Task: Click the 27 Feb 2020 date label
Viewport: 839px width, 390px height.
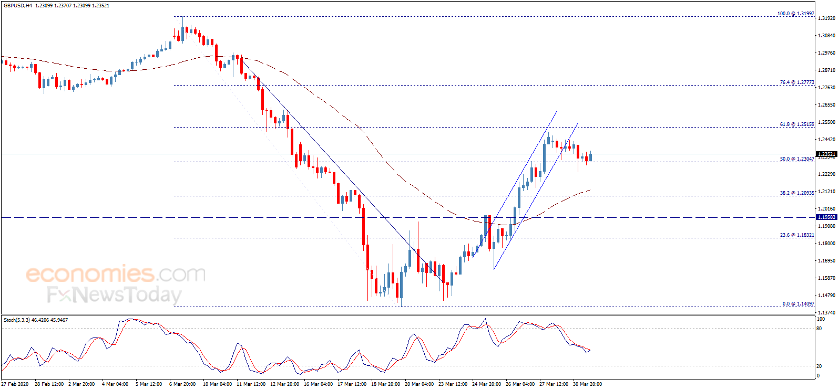Action: click(x=15, y=384)
